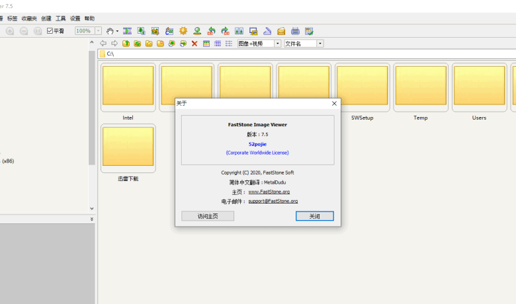The height and width of the screenshot is (304, 516).
Task: Open the resize image tool icon
Action: 141,31
